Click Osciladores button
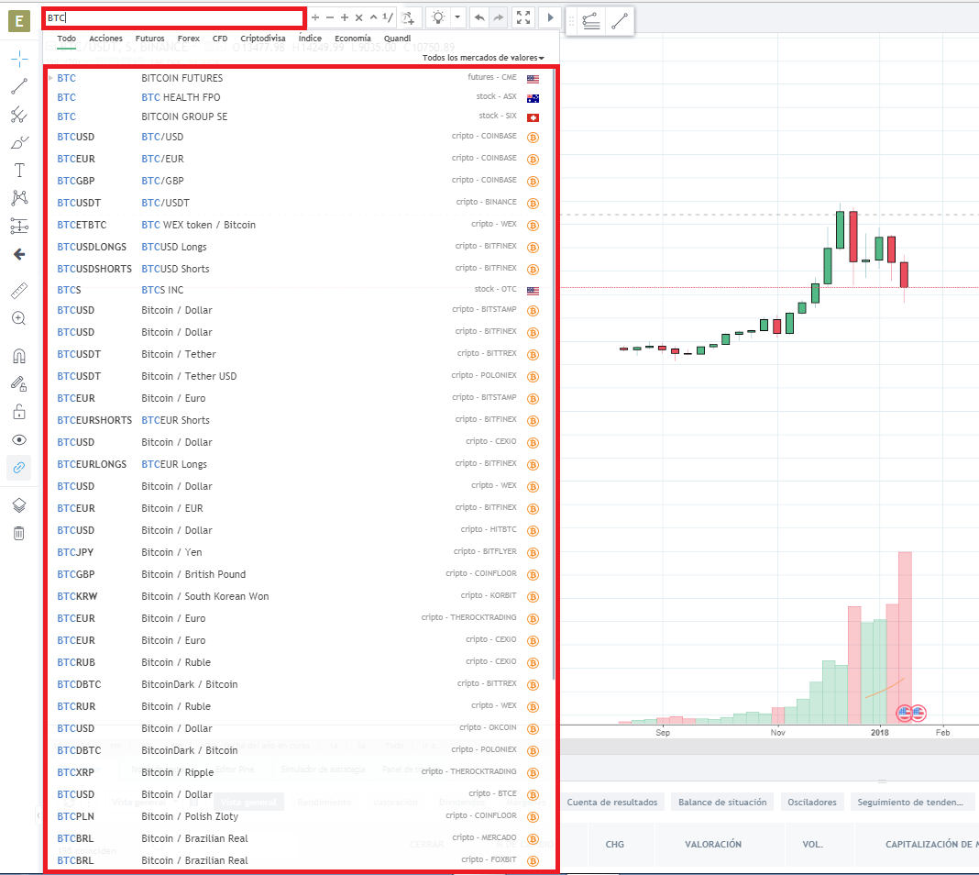979x875 pixels. pos(811,802)
